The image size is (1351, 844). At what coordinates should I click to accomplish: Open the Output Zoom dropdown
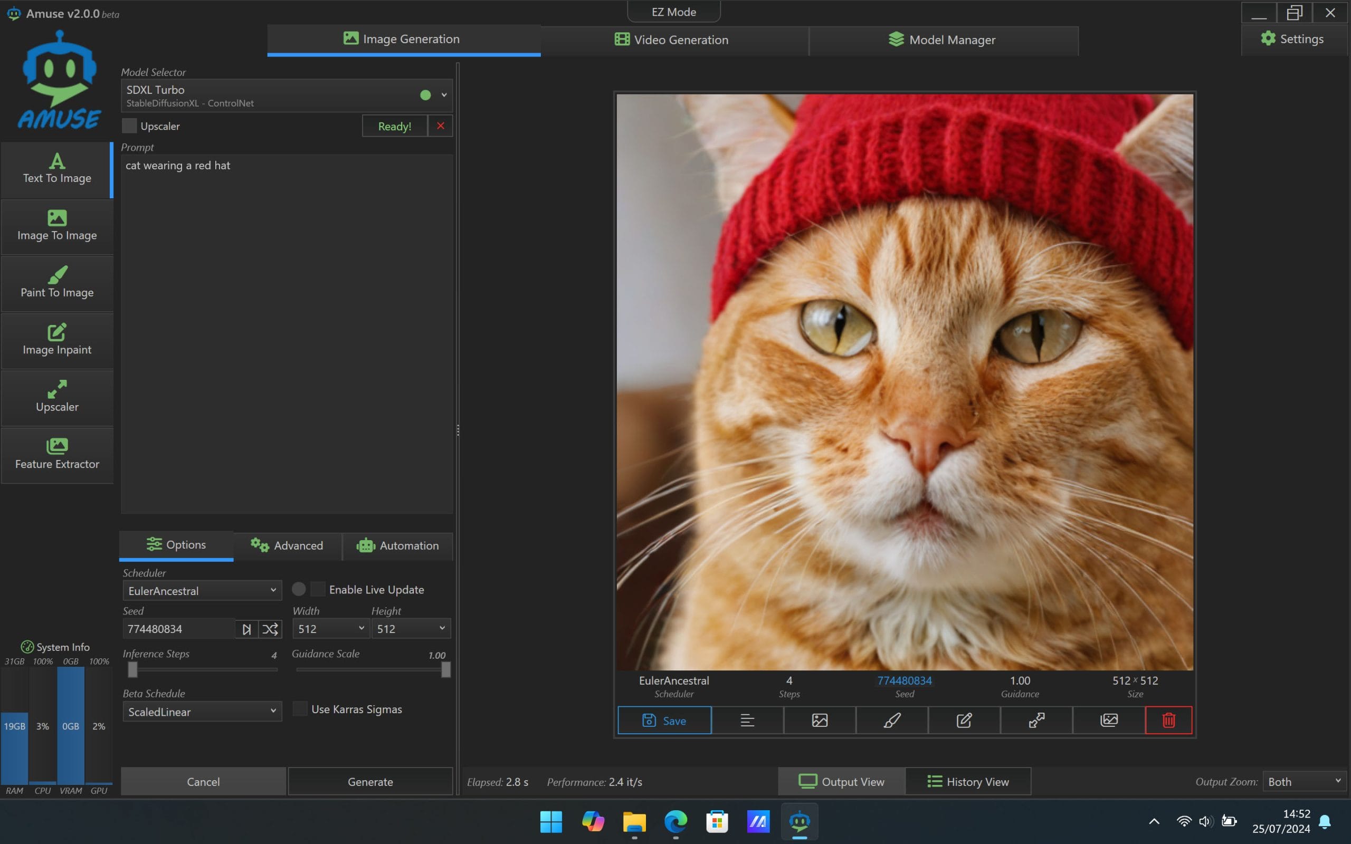pyautogui.click(x=1304, y=781)
